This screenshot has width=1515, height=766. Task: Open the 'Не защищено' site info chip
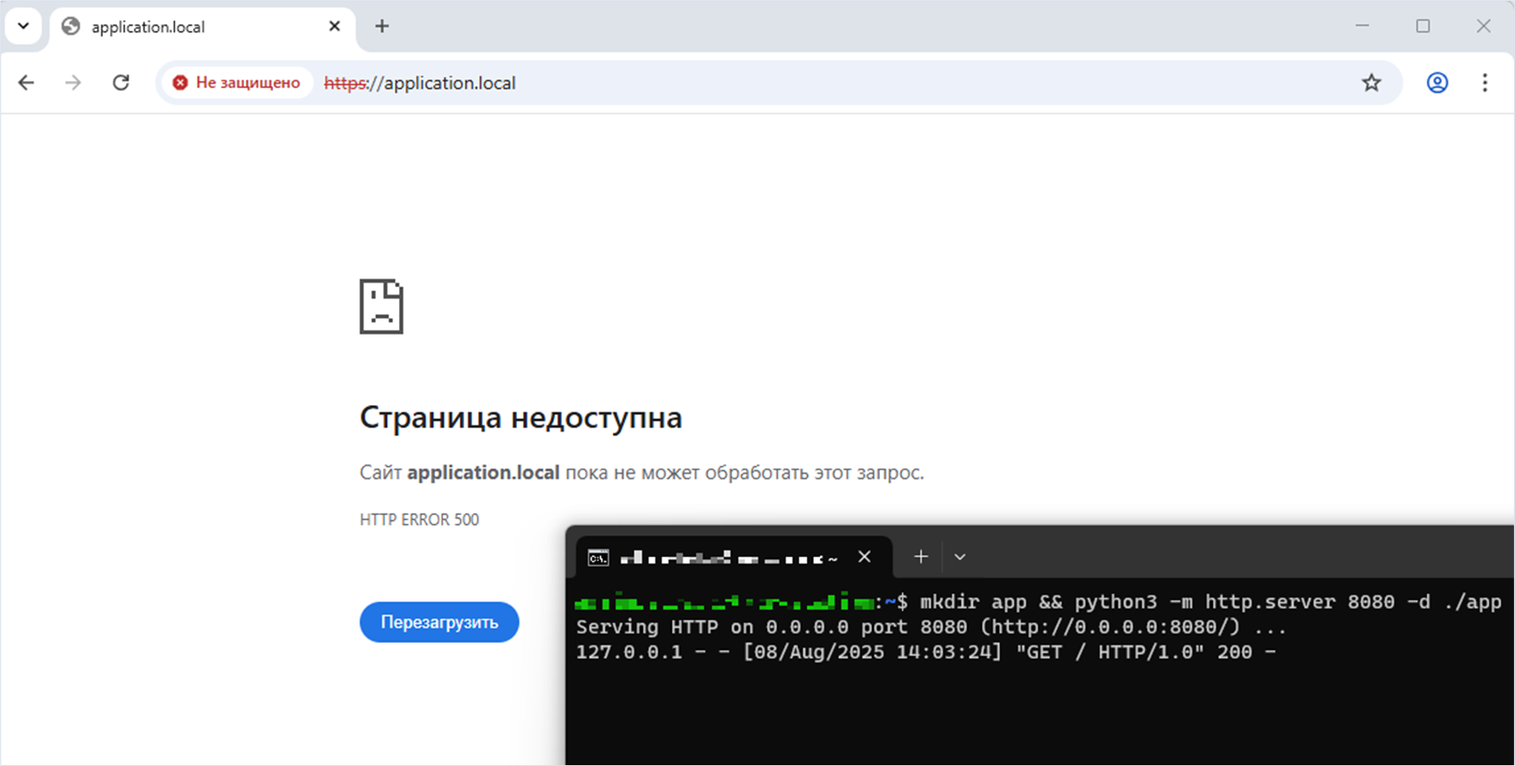click(237, 83)
